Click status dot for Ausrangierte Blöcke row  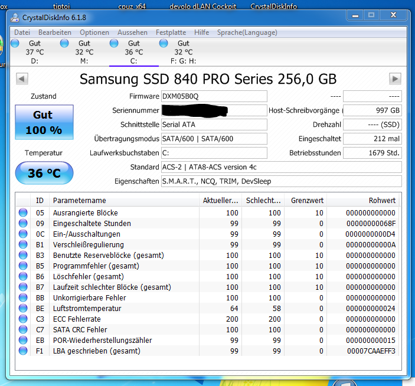(x=23, y=212)
